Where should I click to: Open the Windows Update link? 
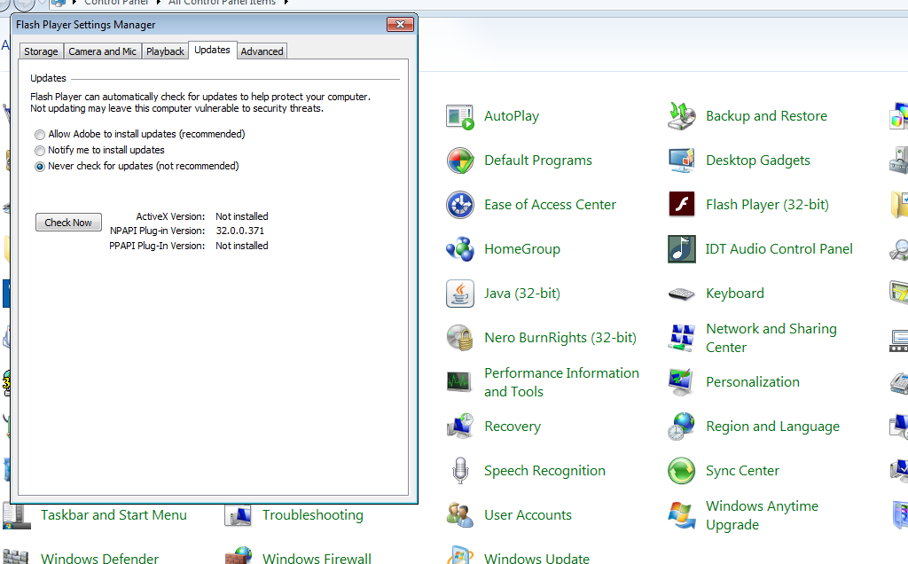[536, 558]
